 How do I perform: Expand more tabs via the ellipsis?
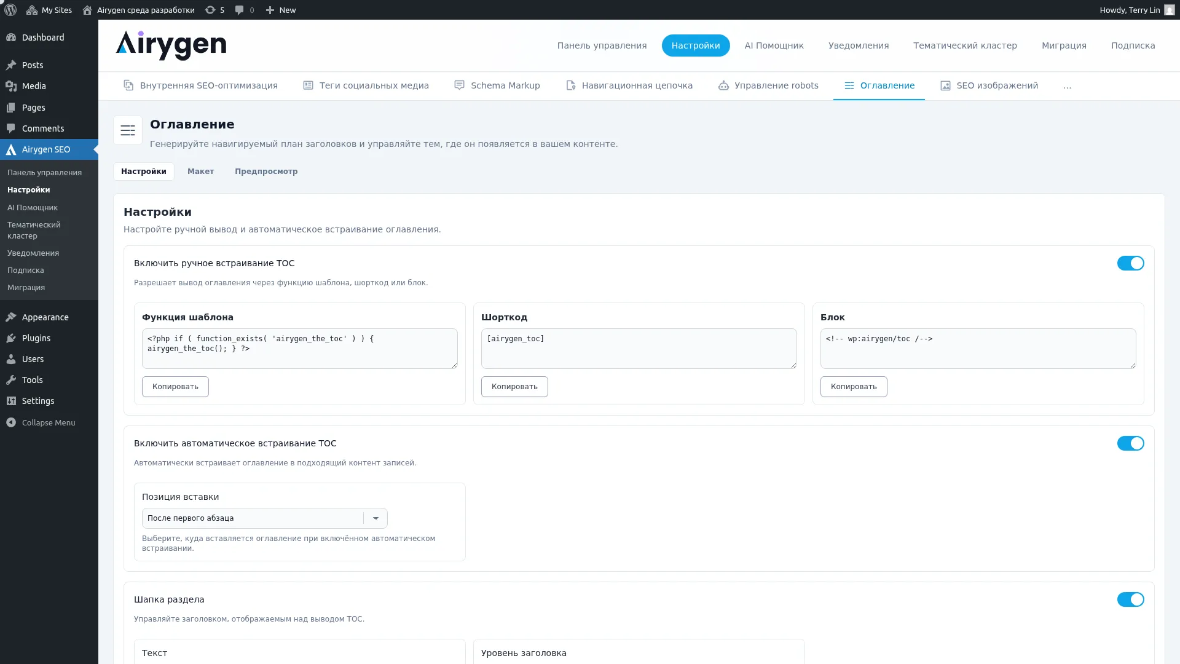tap(1067, 86)
